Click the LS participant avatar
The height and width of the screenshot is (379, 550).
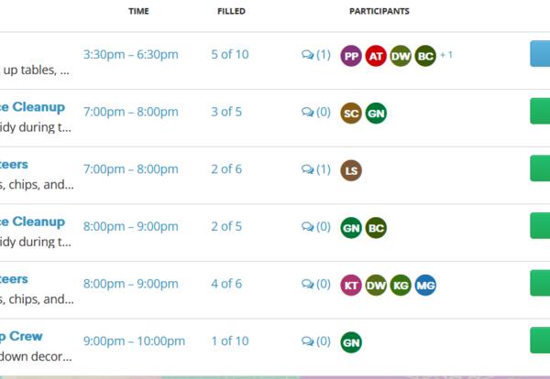(x=351, y=170)
